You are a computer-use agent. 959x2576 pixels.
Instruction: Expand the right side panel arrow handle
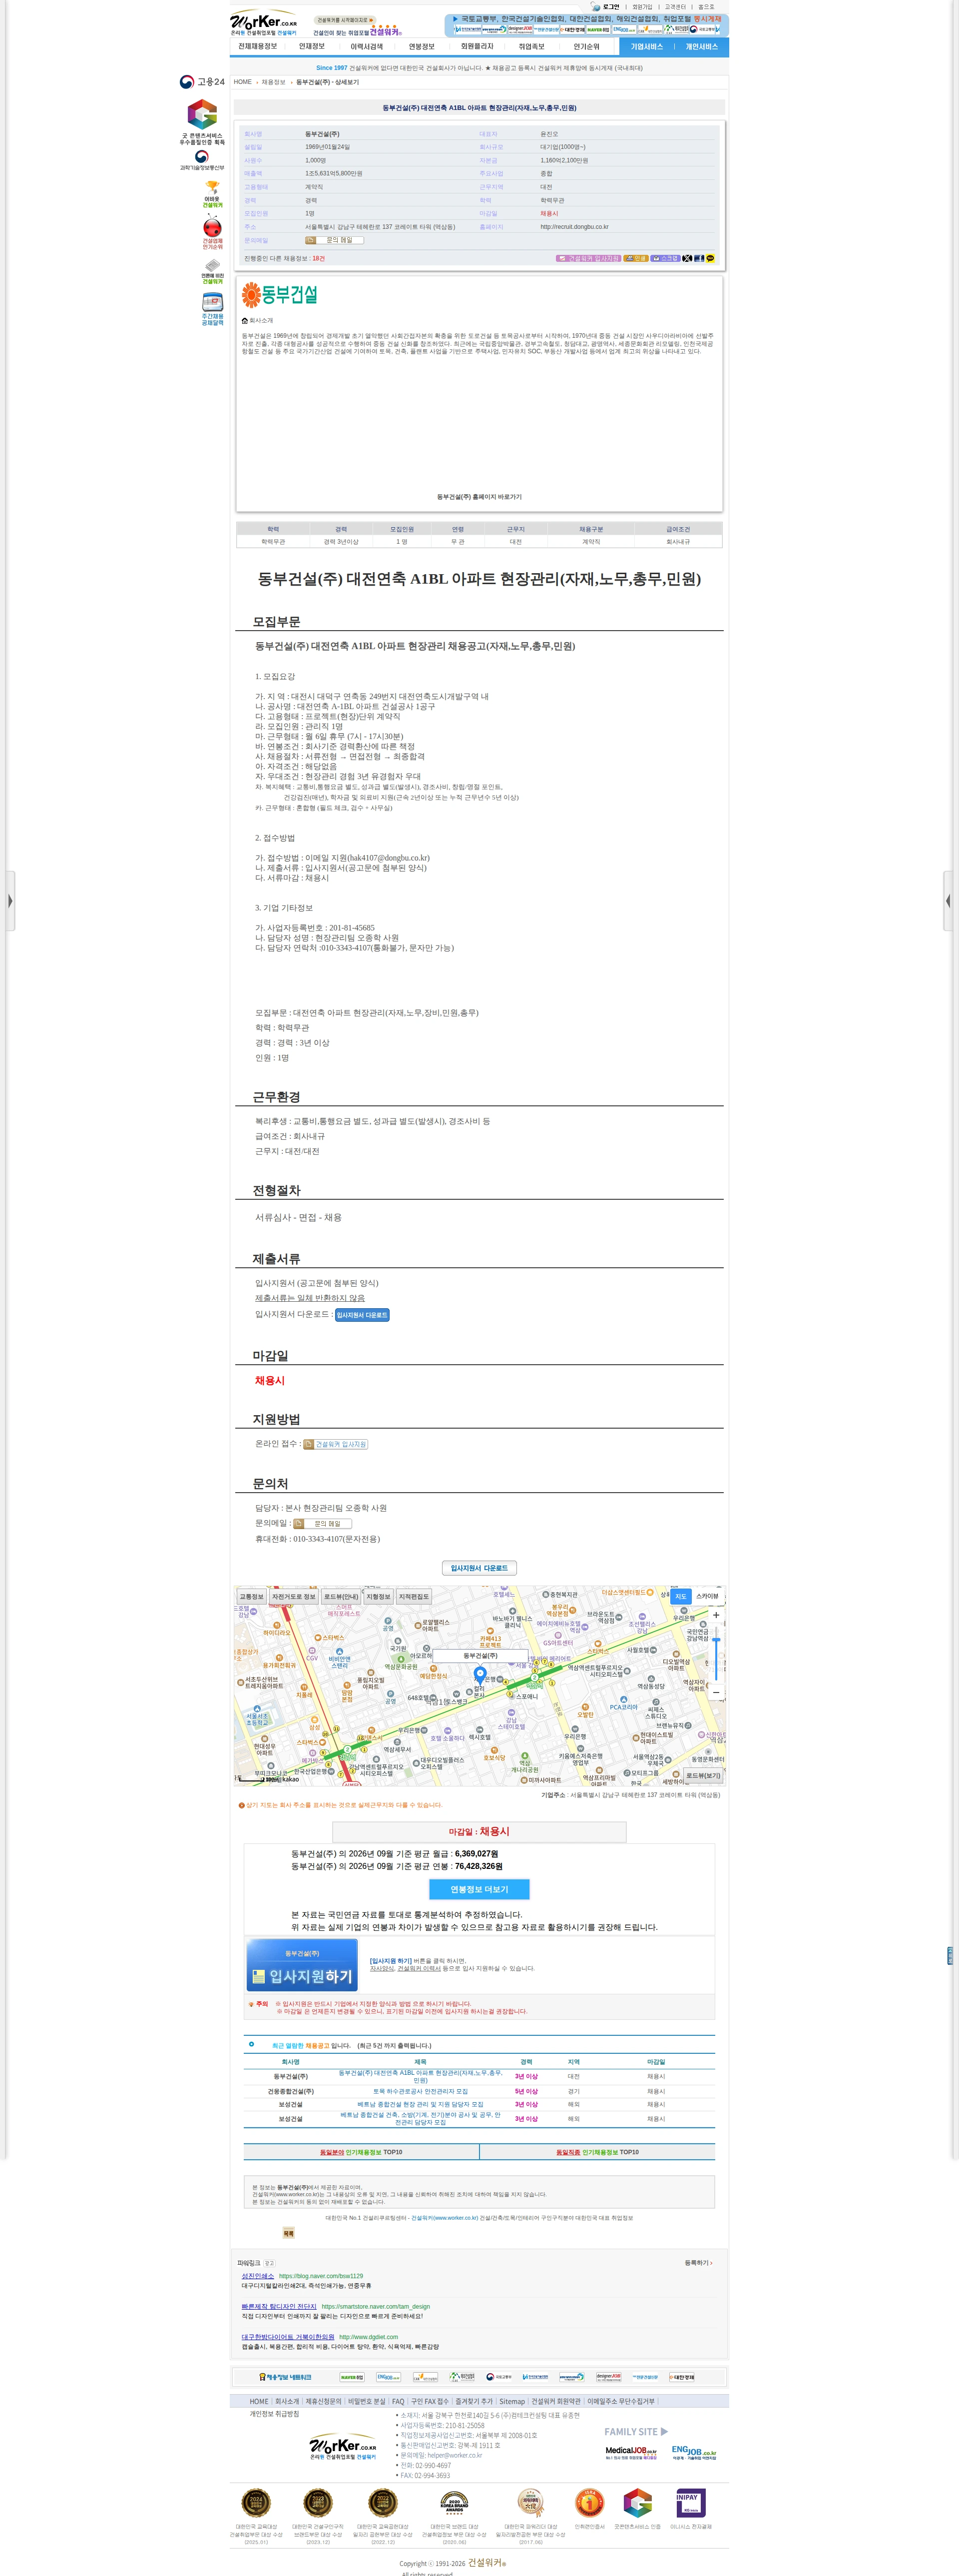(x=948, y=901)
